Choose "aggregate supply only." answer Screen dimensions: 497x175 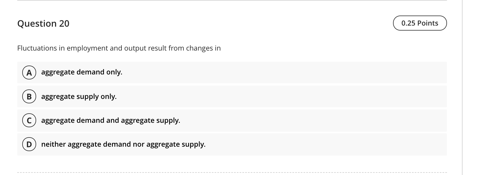[x=79, y=97]
